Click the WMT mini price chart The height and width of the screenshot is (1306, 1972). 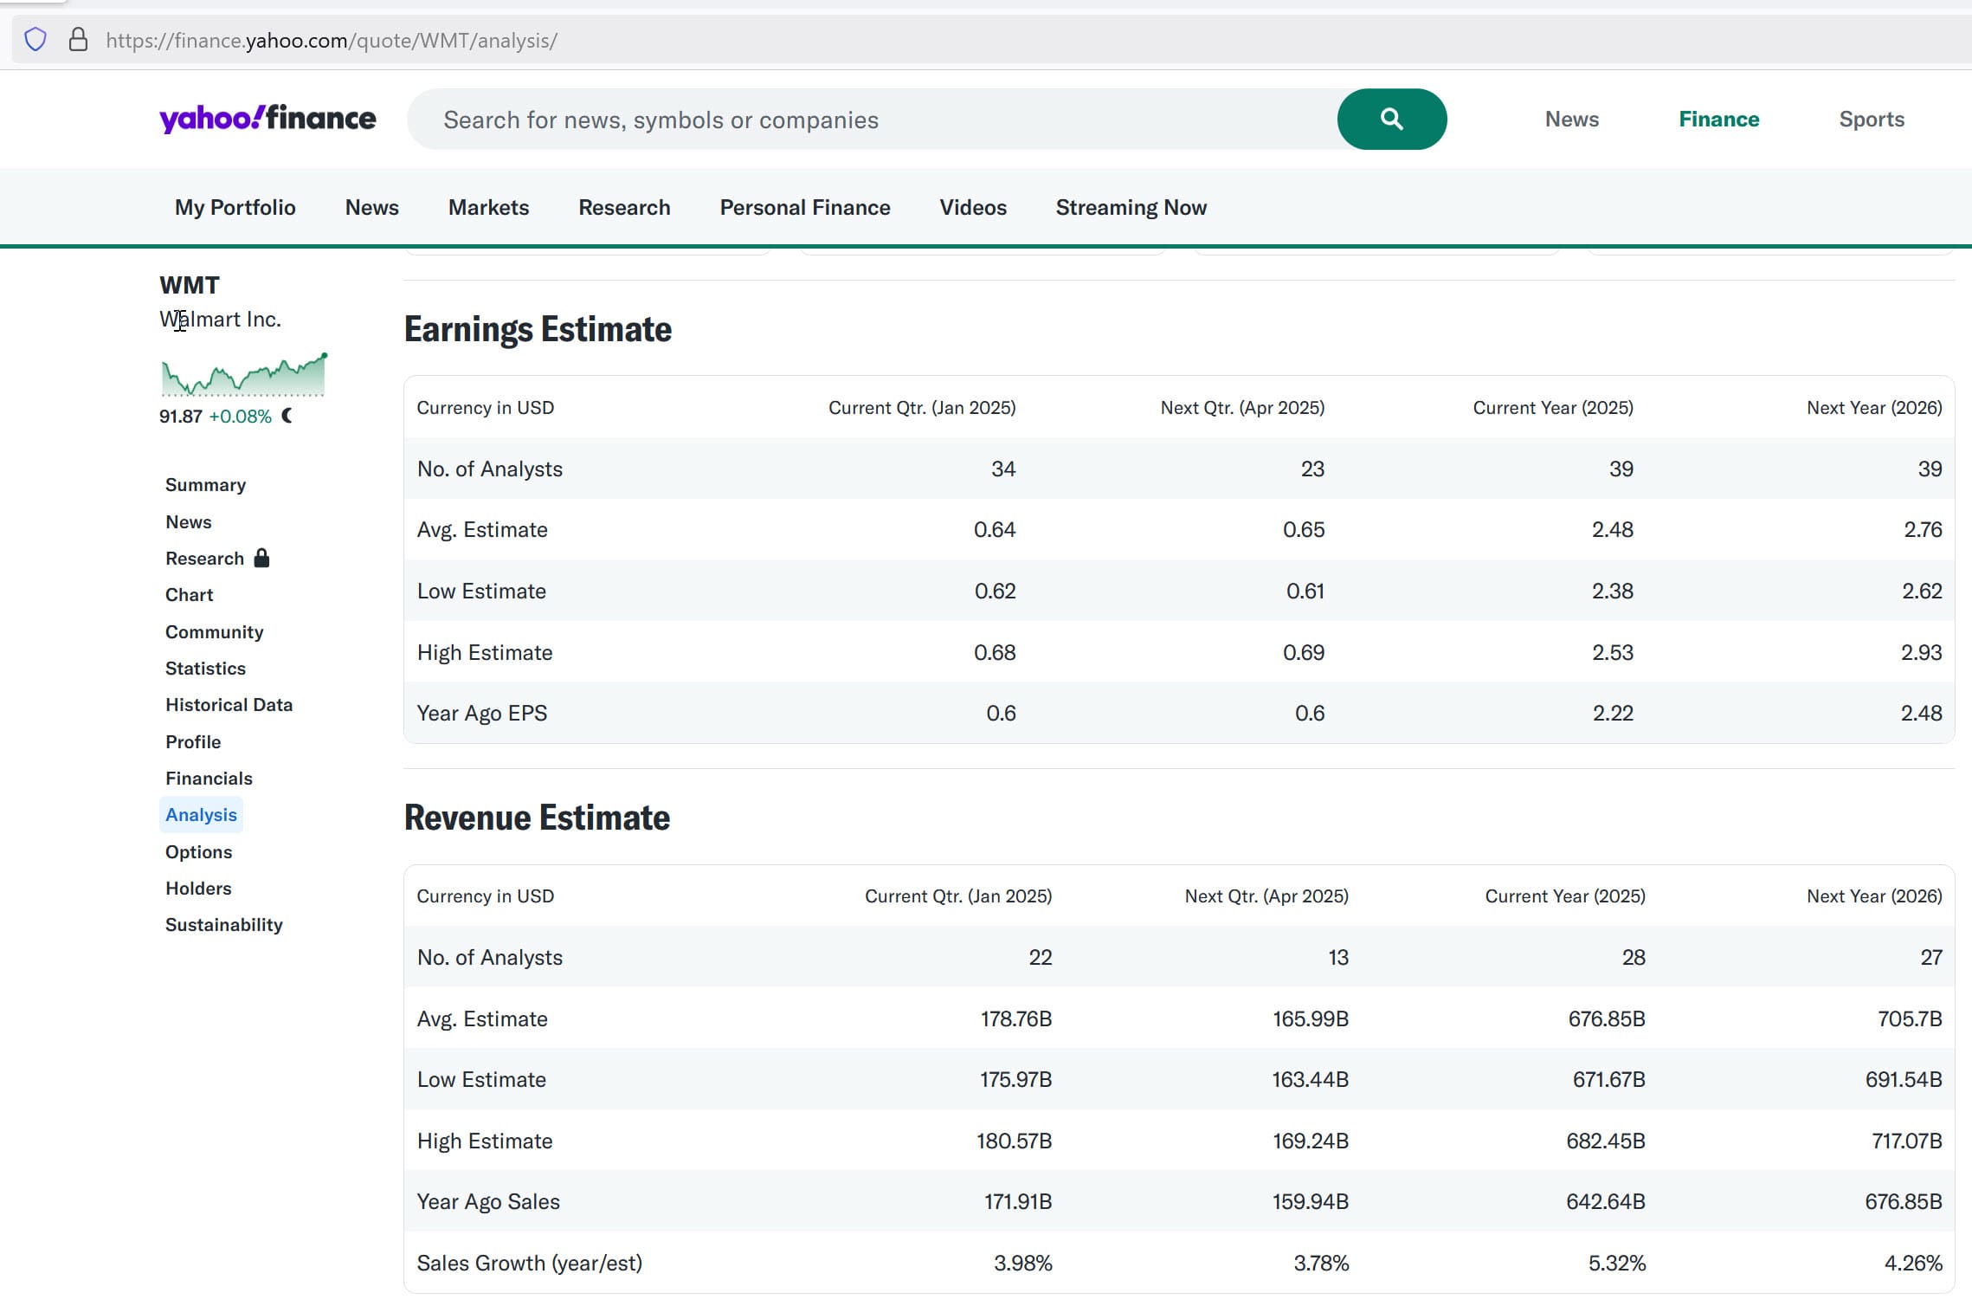[x=243, y=376]
